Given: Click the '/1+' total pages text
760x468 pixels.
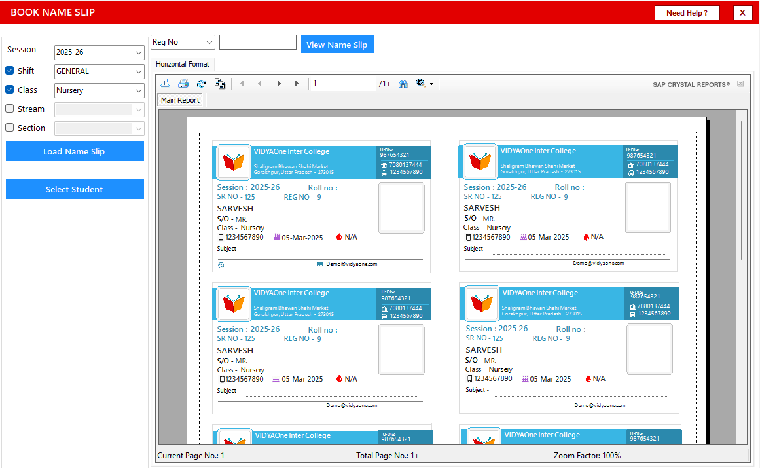Looking at the screenshot, I should 385,84.
